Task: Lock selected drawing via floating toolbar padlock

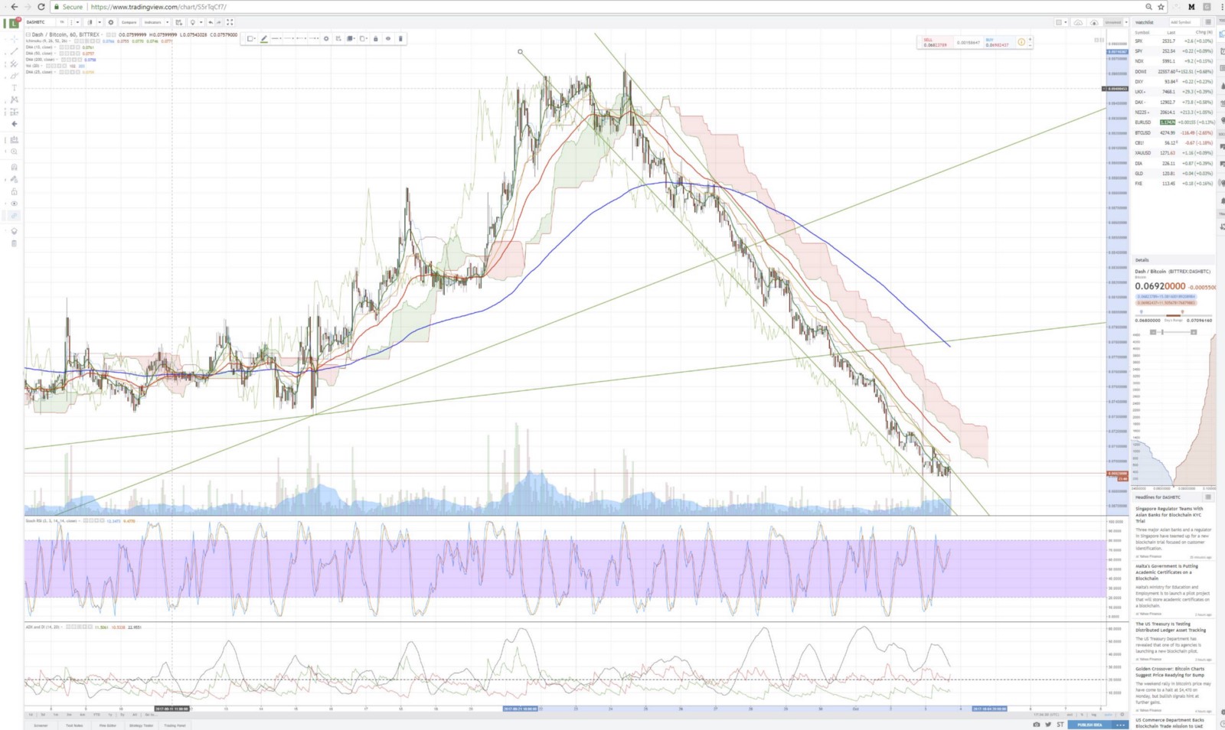Action: click(x=375, y=38)
